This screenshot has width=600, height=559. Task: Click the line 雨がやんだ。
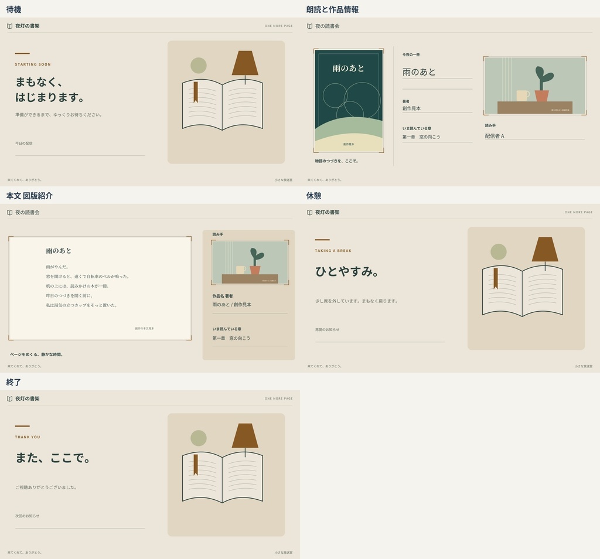[57, 267]
